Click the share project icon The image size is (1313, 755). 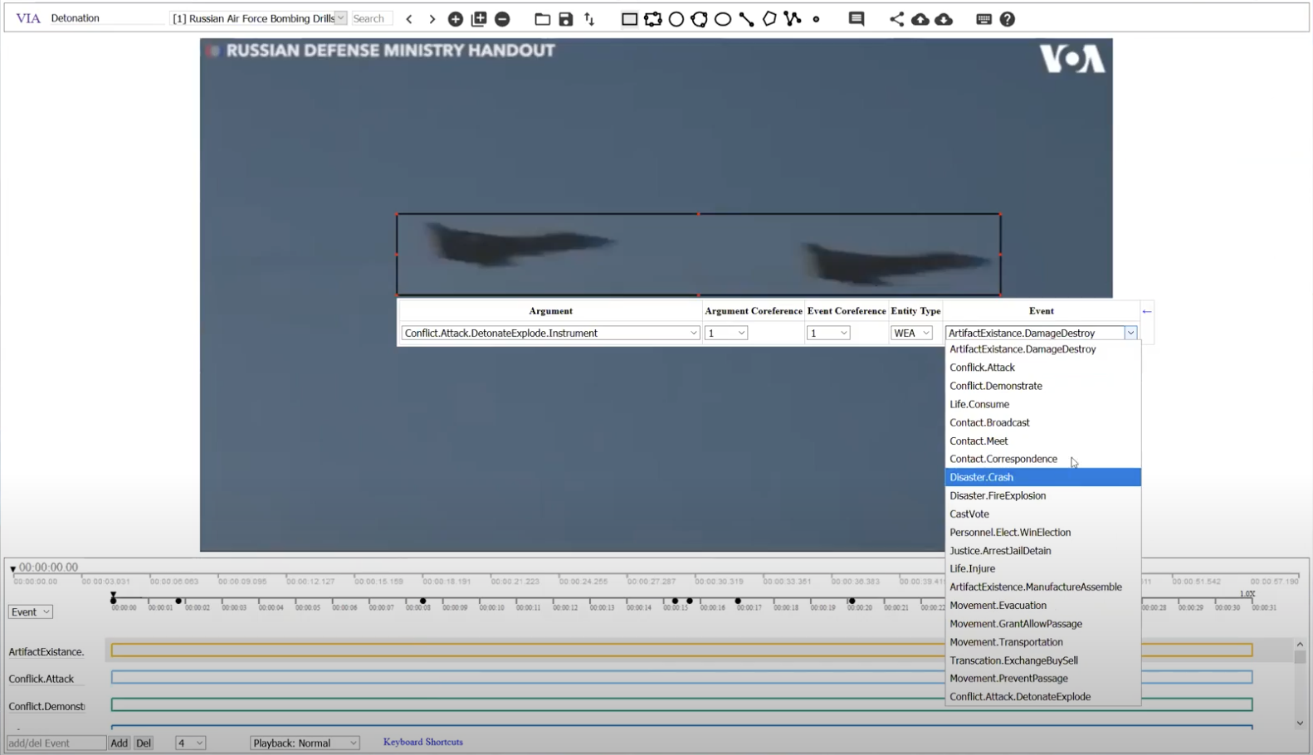click(x=897, y=19)
